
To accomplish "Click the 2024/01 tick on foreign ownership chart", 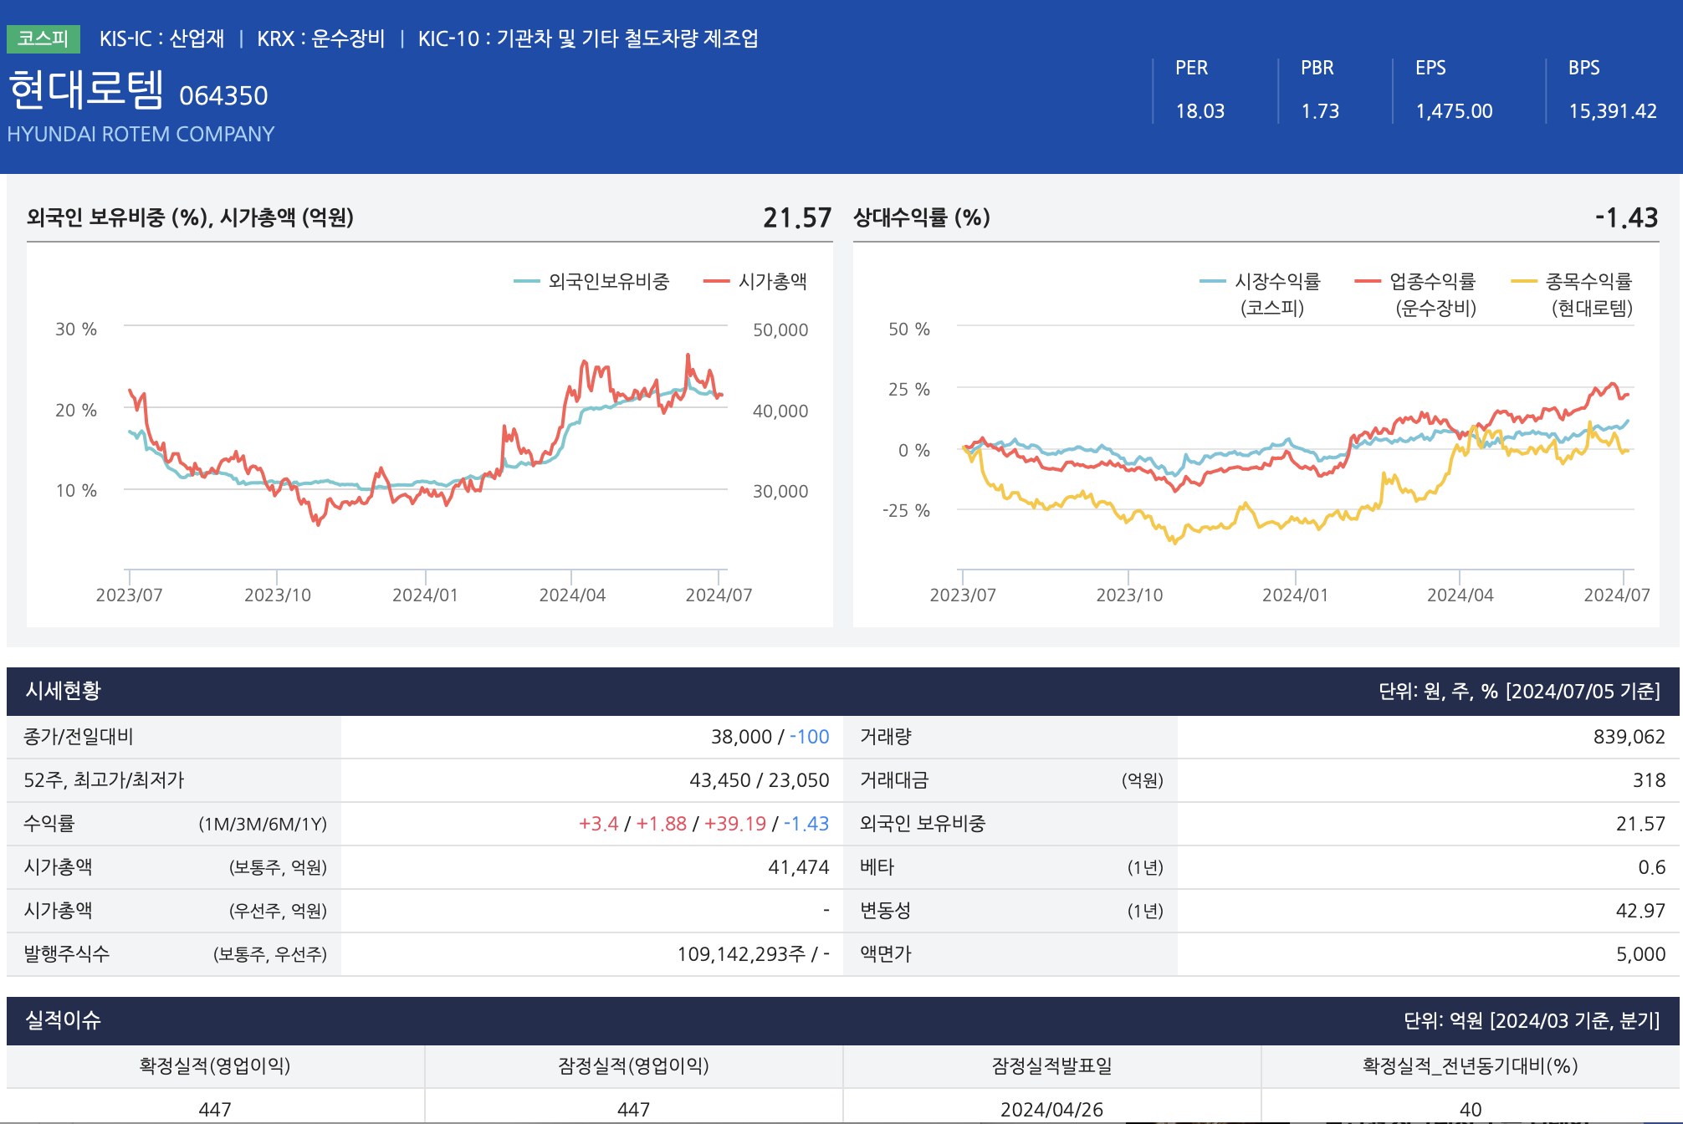I will (x=425, y=595).
